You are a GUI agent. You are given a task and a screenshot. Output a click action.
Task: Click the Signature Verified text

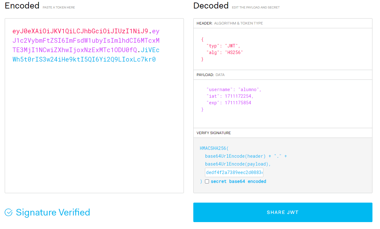[53, 213]
